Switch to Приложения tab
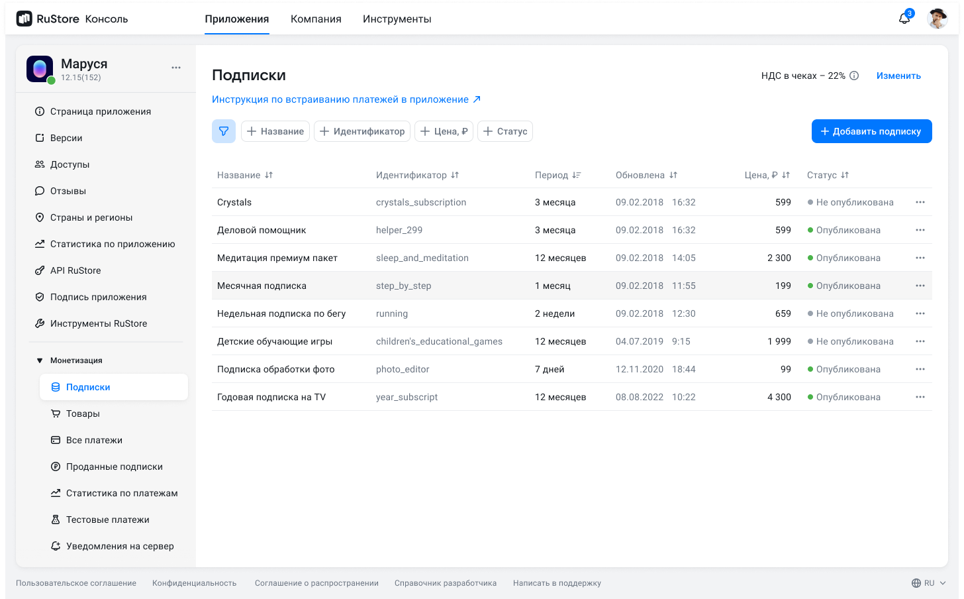Viewport: 964px width, 599px height. coord(237,19)
